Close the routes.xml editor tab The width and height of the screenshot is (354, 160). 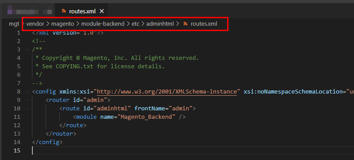pos(102,11)
